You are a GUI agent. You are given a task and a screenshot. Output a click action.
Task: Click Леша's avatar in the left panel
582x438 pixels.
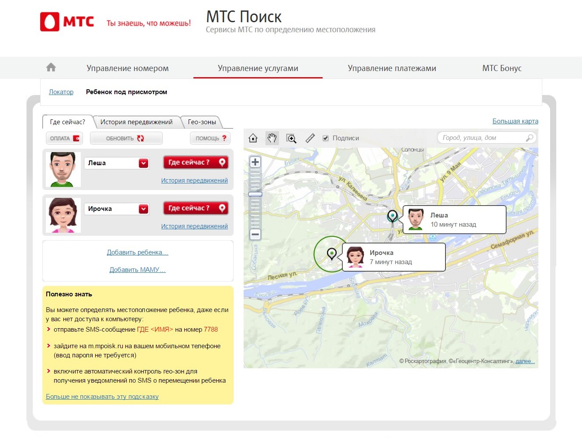click(x=63, y=169)
